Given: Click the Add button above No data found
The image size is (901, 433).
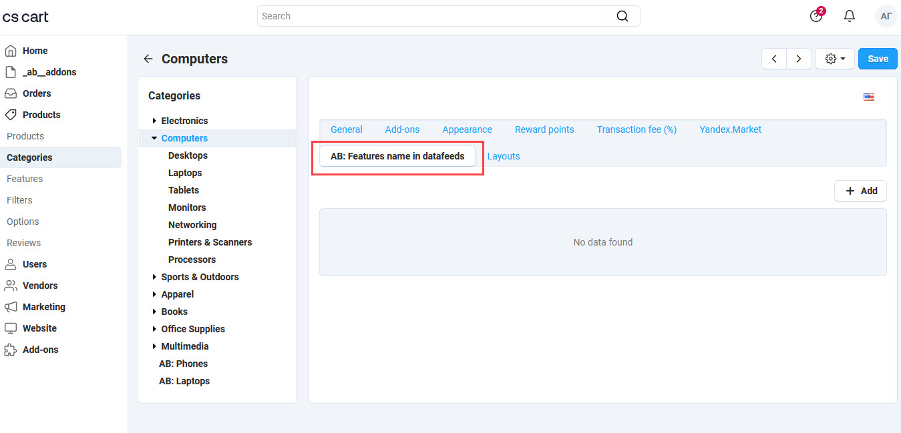Looking at the screenshot, I should tap(860, 191).
